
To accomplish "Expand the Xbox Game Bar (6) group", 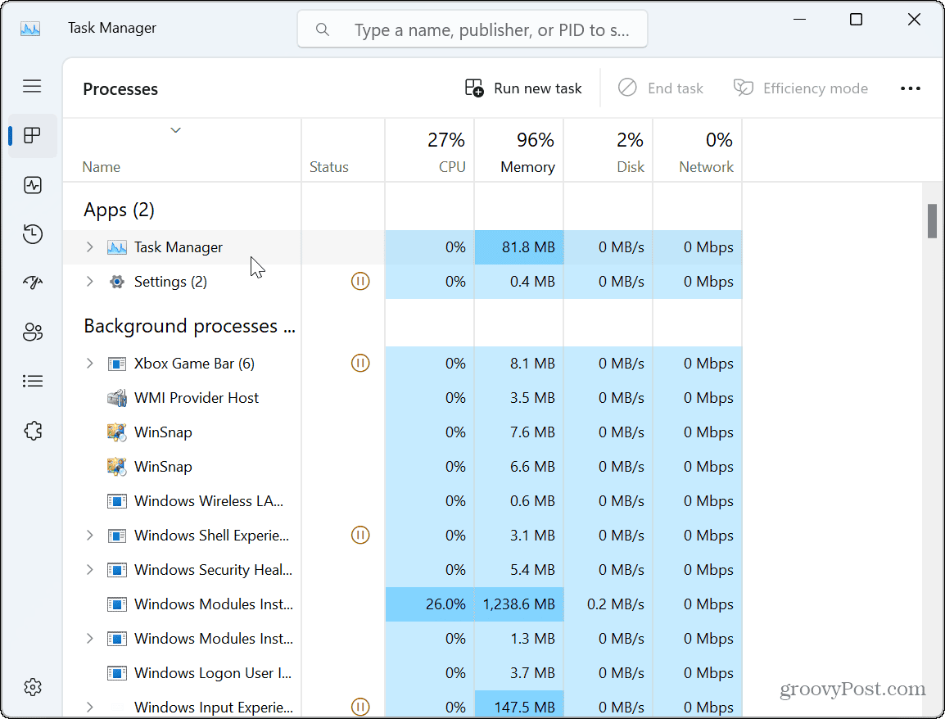I will coord(90,364).
